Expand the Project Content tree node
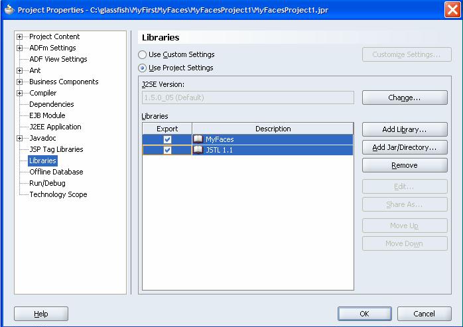This screenshot has height=327, width=463. click(19, 36)
